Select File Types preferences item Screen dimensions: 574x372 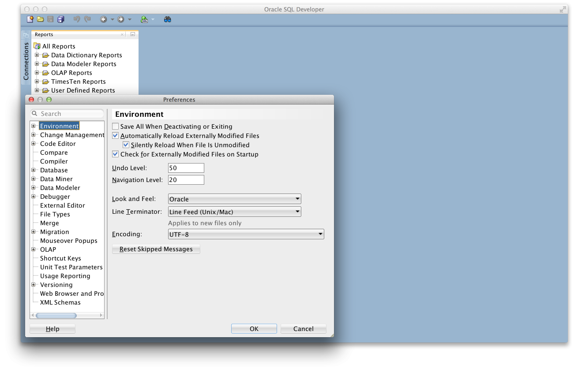click(x=55, y=214)
